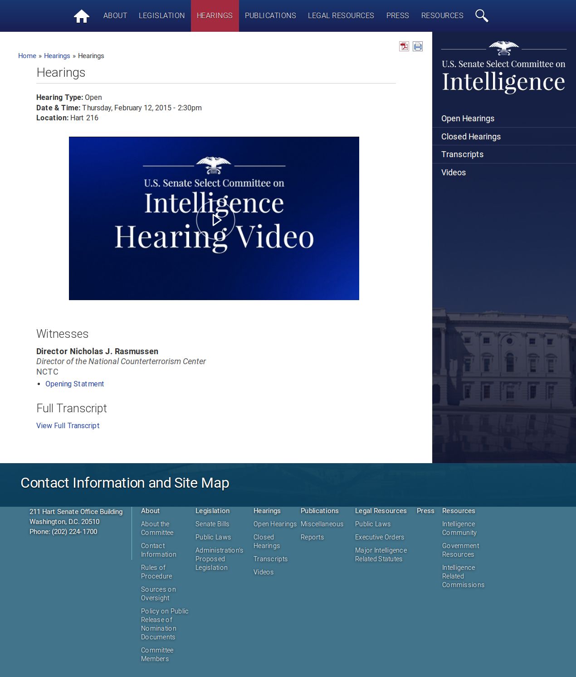Click the Home icon in navigation bar

point(82,16)
